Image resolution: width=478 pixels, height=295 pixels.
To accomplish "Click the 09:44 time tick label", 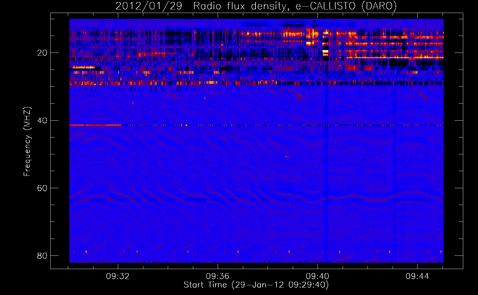I will pos(417,276).
